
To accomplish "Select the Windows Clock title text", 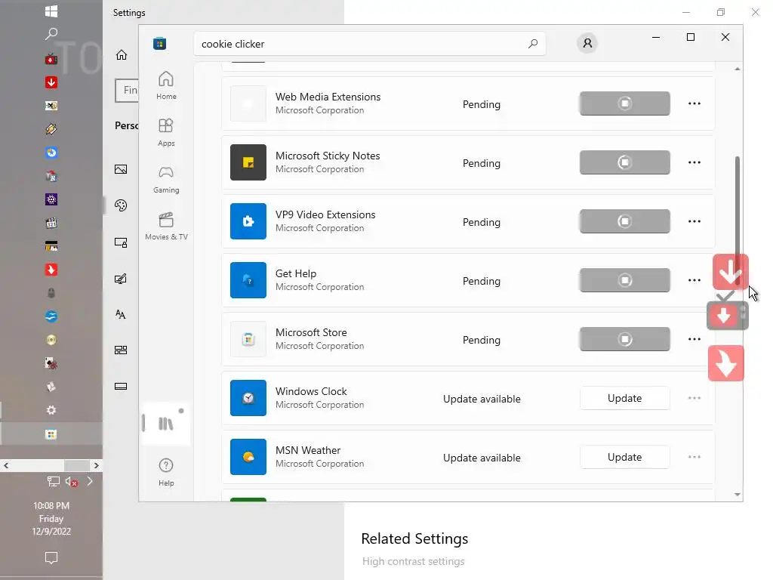I will pos(311,391).
